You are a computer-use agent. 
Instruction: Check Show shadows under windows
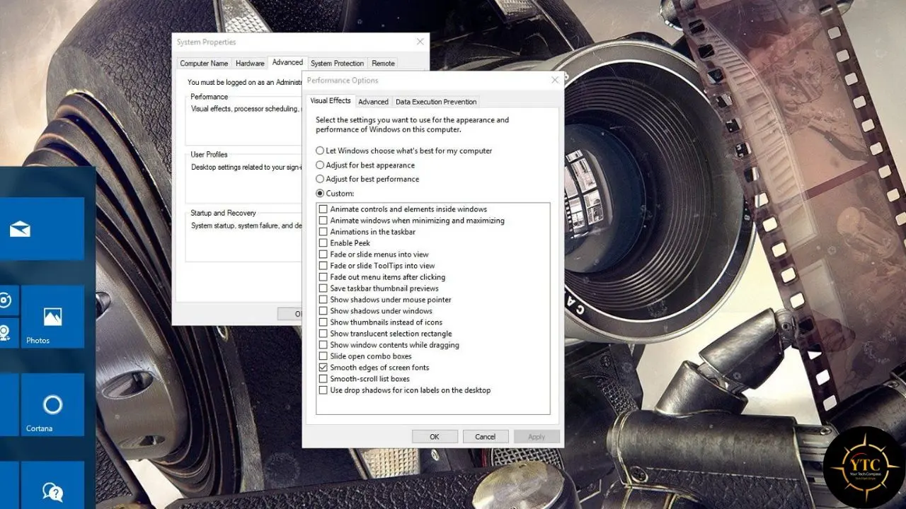click(323, 311)
